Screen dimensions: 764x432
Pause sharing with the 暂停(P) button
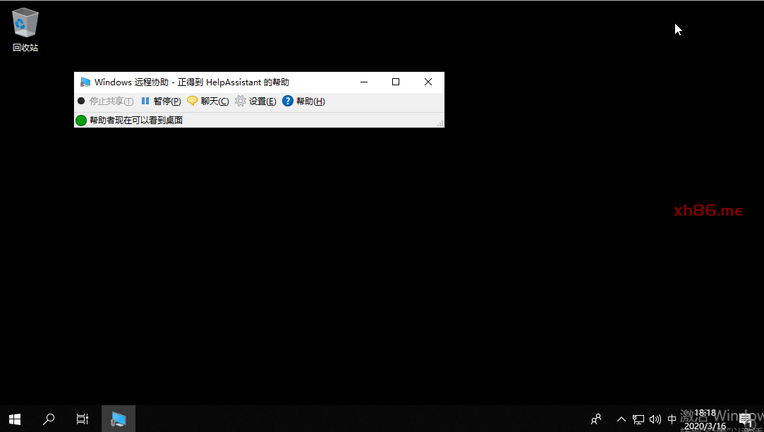tap(161, 101)
